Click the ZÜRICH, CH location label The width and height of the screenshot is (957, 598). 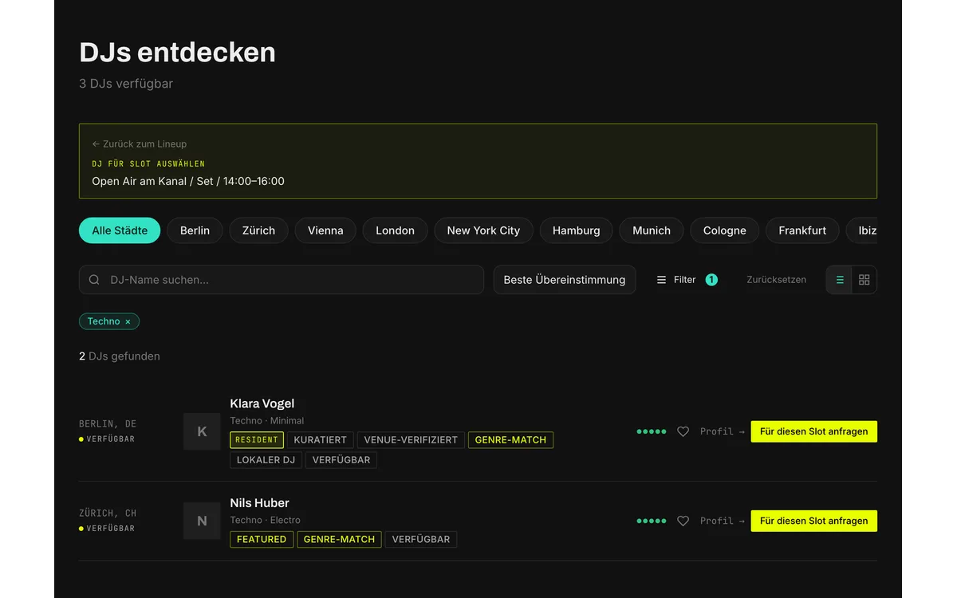(x=108, y=513)
